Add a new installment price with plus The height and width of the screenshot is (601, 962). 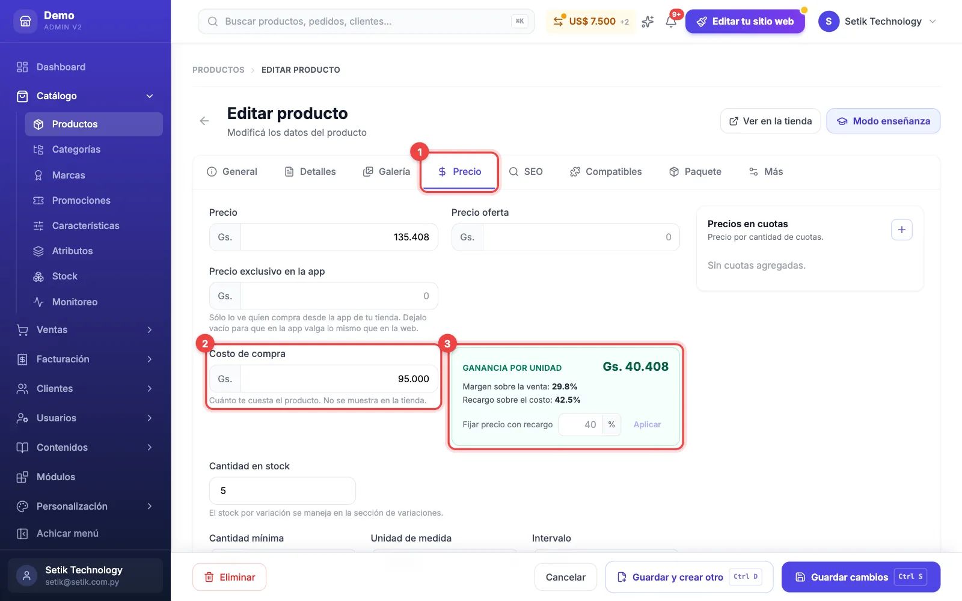pos(901,230)
